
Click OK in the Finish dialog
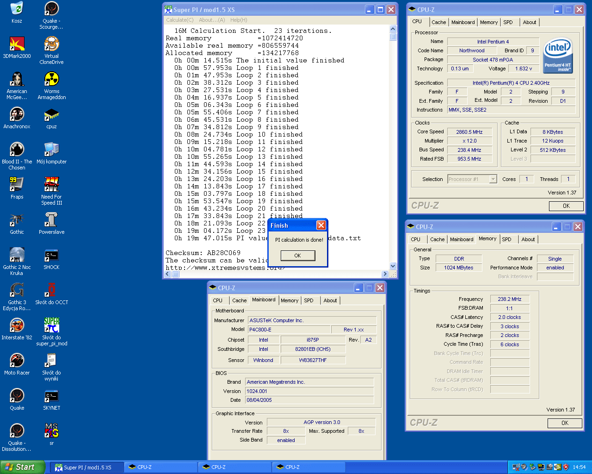click(297, 256)
